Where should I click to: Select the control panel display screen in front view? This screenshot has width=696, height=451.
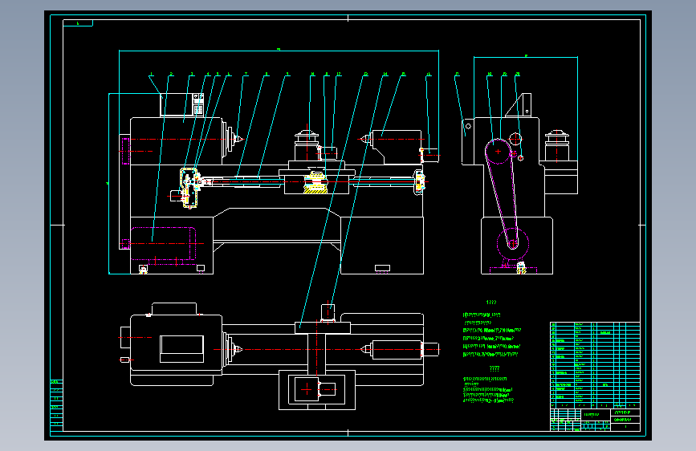click(177, 105)
